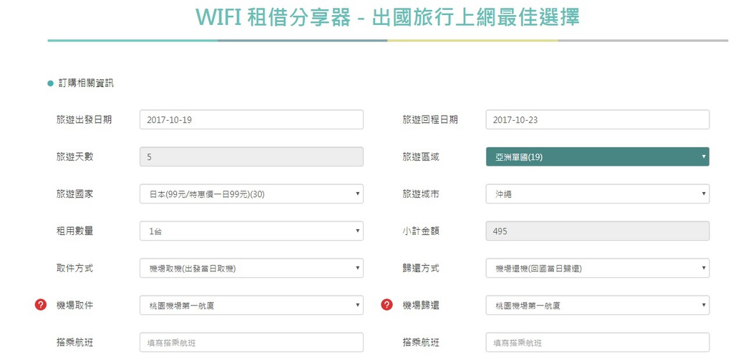The width and height of the screenshot is (733, 362).
Task: Open the 取件方式 pickup method dropdown
Action: click(x=251, y=268)
